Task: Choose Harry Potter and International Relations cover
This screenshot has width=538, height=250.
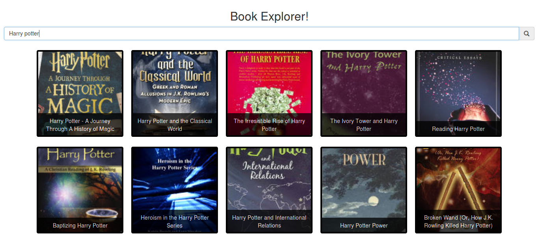Action: click(269, 190)
